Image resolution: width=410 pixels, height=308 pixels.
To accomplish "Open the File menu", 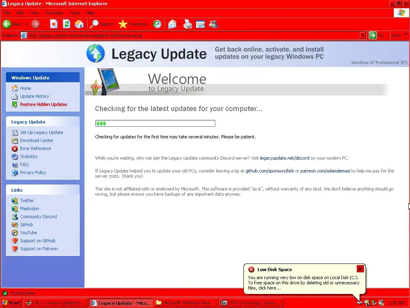I will click(7, 13).
